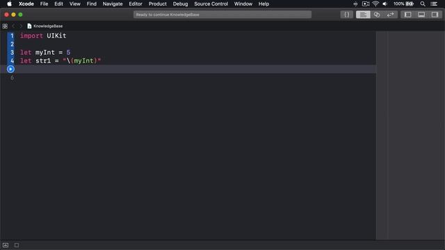Toggle the Debug area panel

421,15
